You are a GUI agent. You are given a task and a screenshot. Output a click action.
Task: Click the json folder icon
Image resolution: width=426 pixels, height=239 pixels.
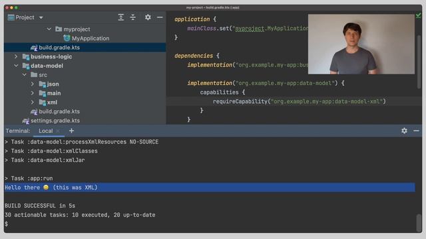click(x=42, y=84)
